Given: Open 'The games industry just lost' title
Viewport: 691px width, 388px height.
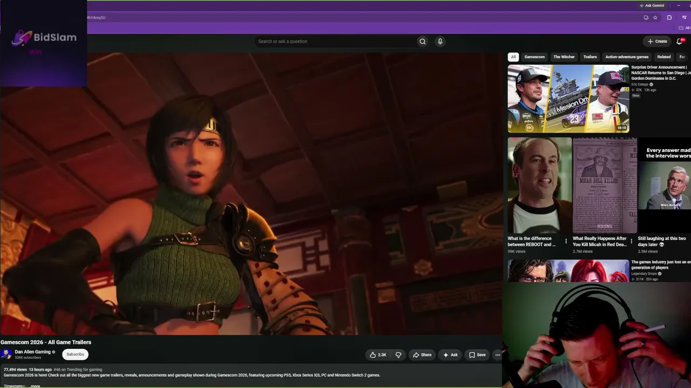Looking at the screenshot, I should [x=661, y=265].
